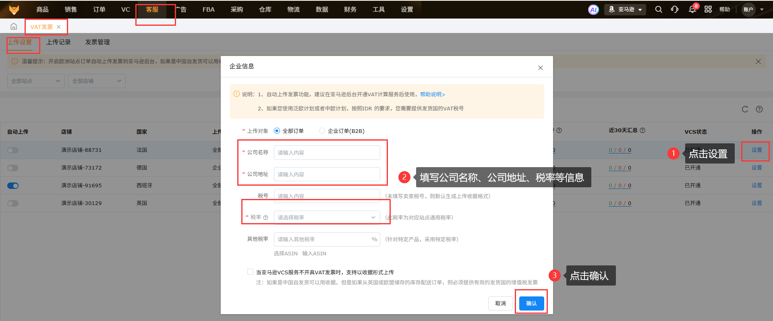
Task: Expand the 账户 account menu
Action: click(x=753, y=10)
